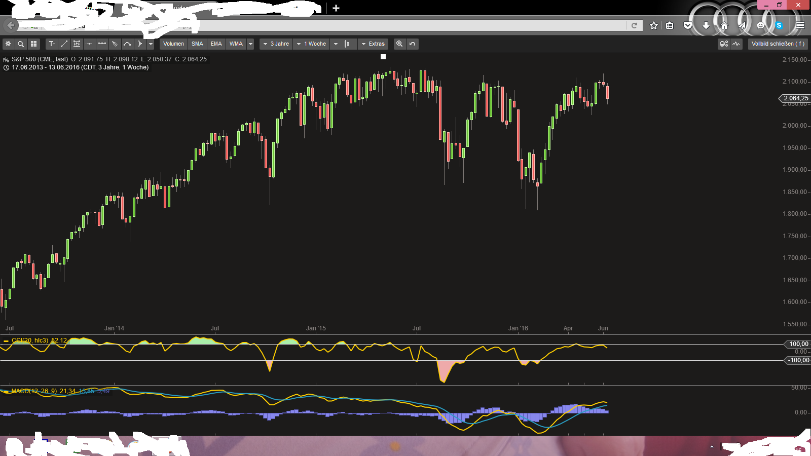The height and width of the screenshot is (456, 811).
Task: Toggle the Volumen indicator
Action: pos(173,44)
